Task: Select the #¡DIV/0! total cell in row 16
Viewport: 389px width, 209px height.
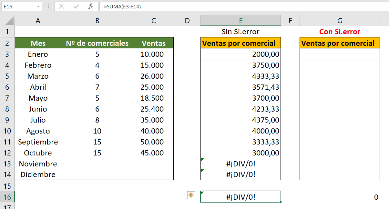Action: pos(241,197)
